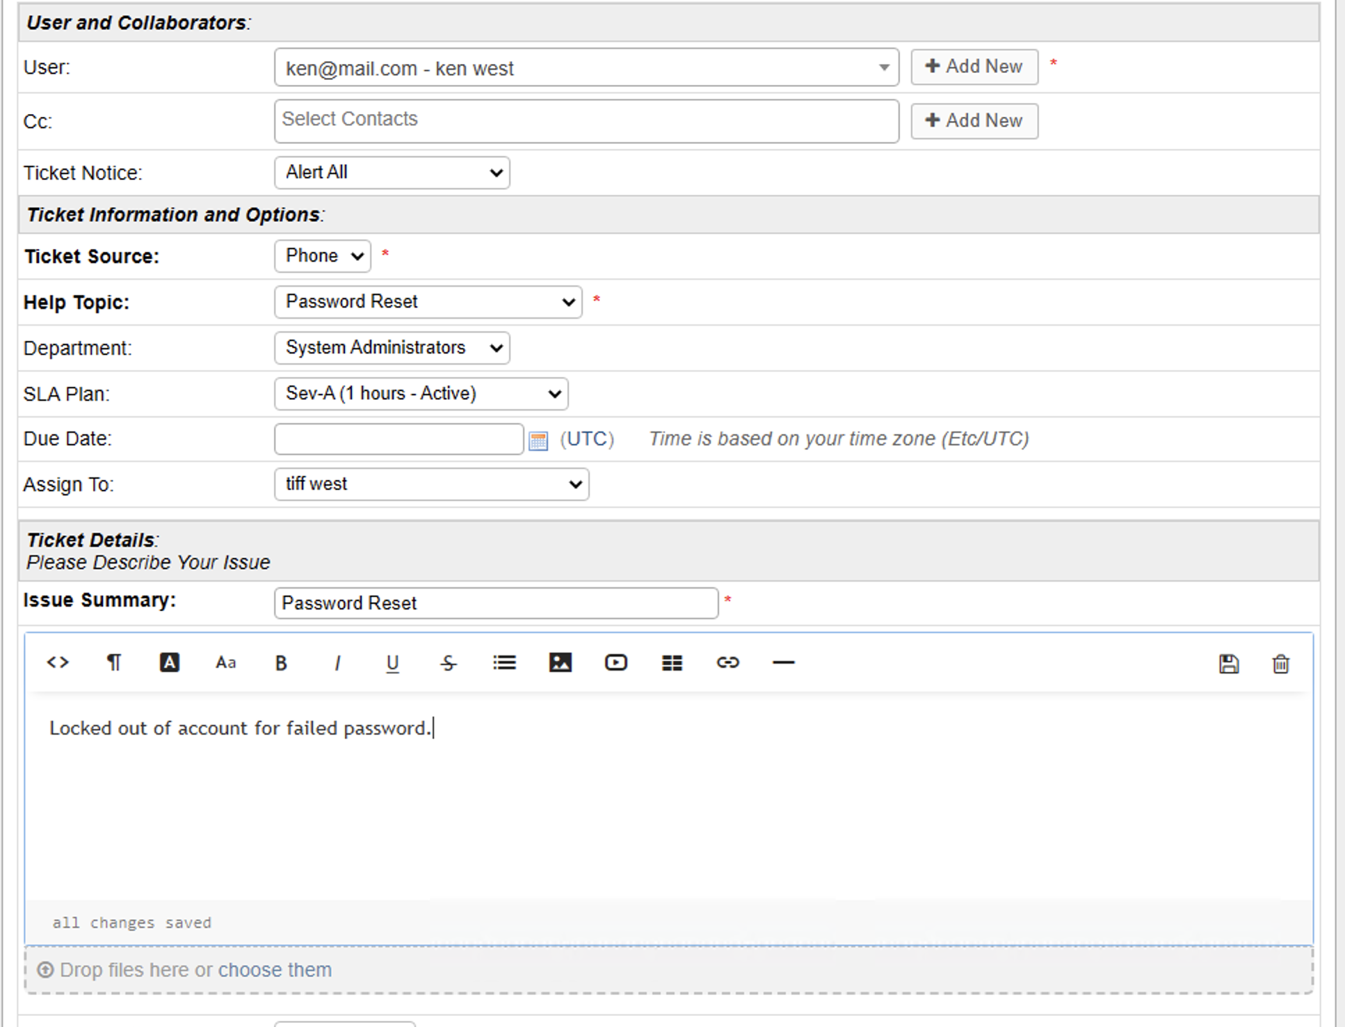Insert an image into ticket details
Image resolution: width=1345 pixels, height=1027 pixels.
(560, 662)
